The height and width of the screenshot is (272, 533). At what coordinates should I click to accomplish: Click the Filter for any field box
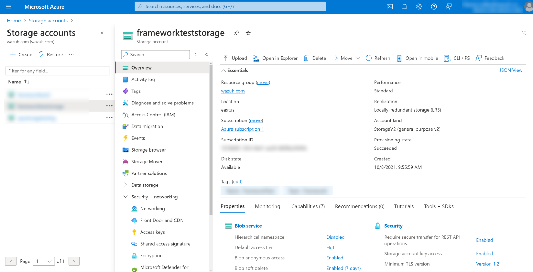point(57,71)
